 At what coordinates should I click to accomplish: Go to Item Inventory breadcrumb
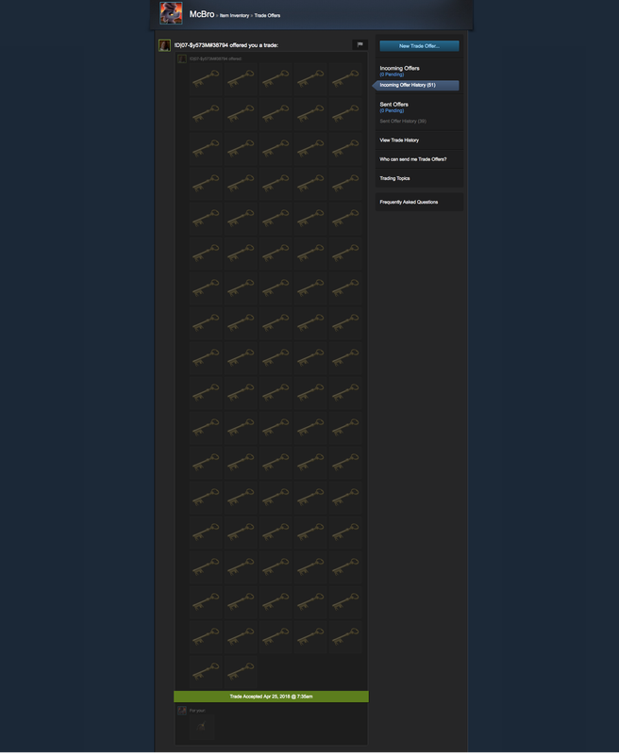[x=234, y=16]
